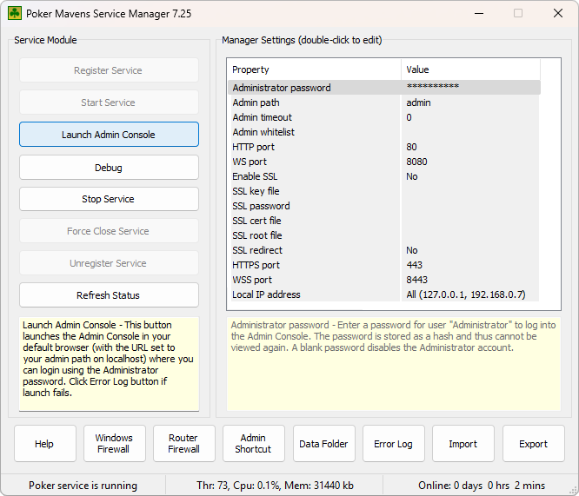Open the Help button

point(44,444)
